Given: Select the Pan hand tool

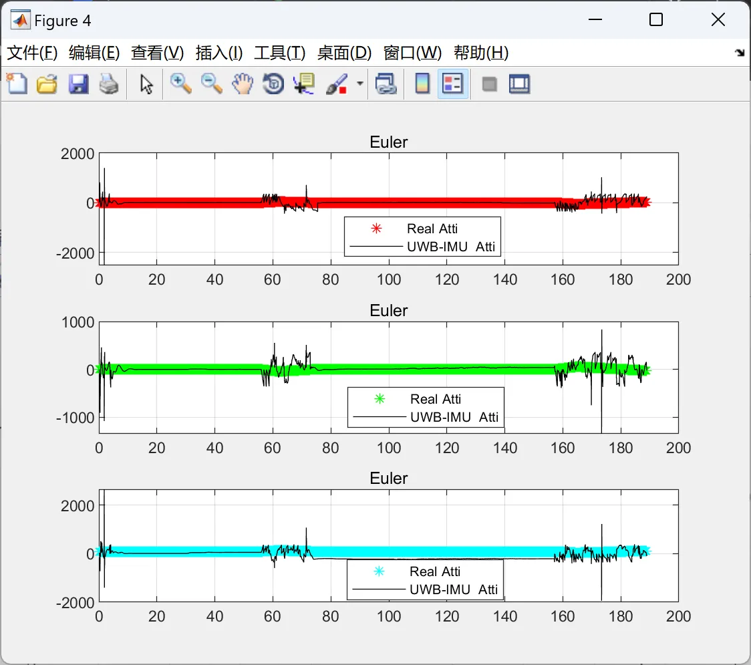Looking at the screenshot, I should click(x=243, y=84).
